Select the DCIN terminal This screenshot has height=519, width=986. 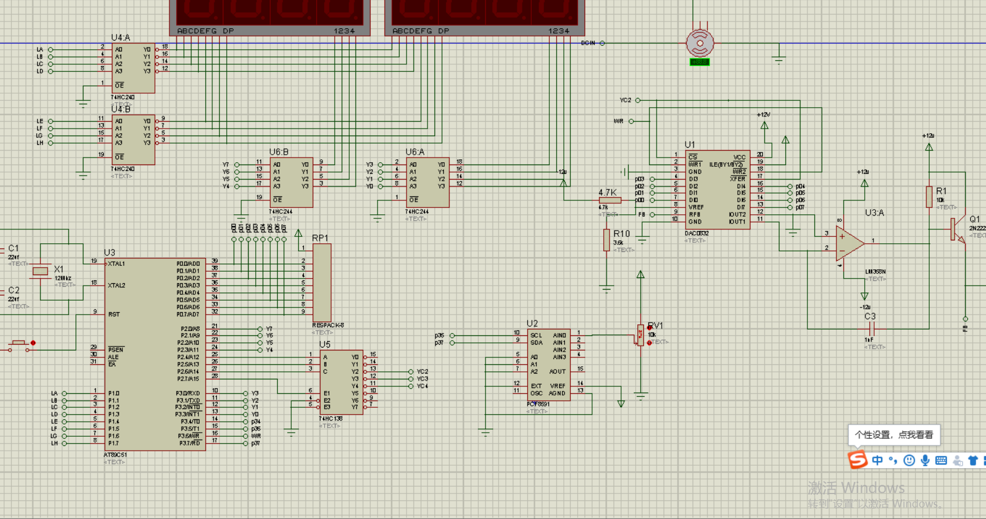602,43
